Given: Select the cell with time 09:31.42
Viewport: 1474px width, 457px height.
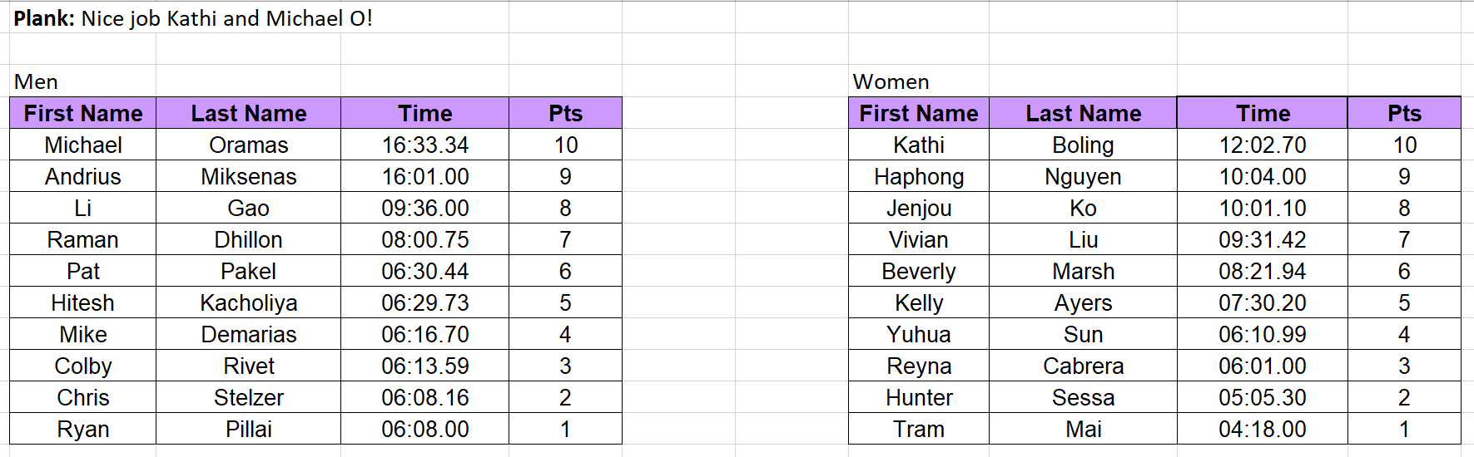Looking at the screenshot, I should pyautogui.click(x=1262, y=239).
